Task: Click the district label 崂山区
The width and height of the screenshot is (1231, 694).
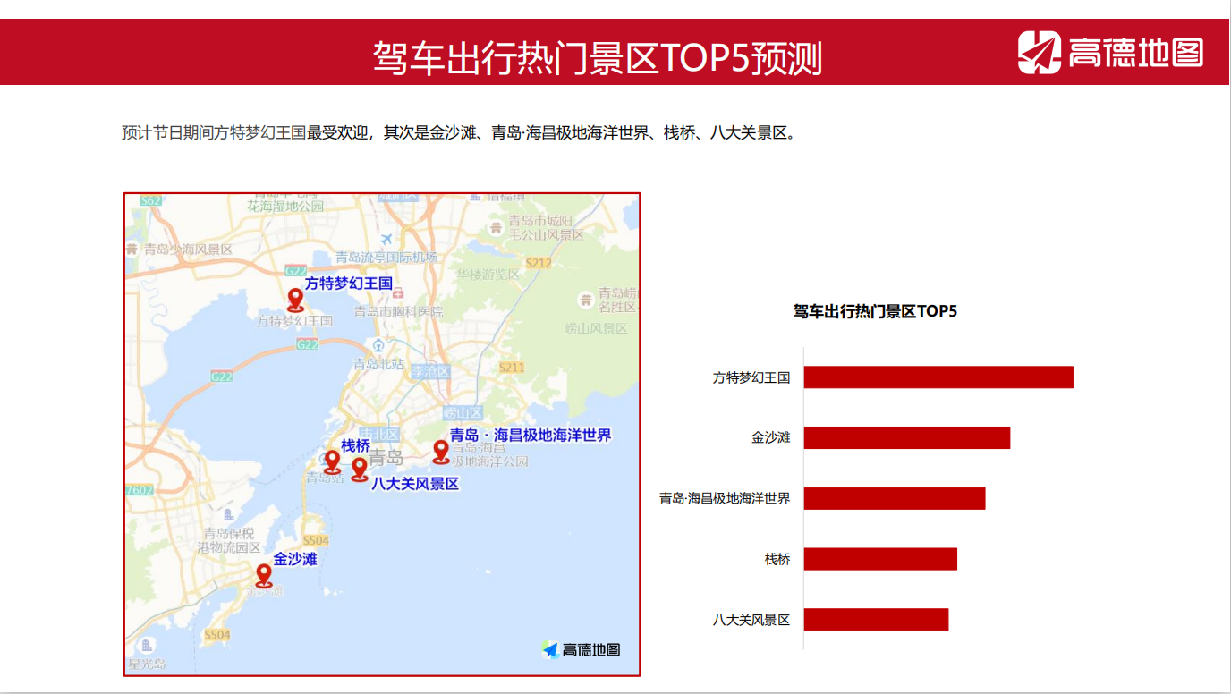Action: point(463,412)
